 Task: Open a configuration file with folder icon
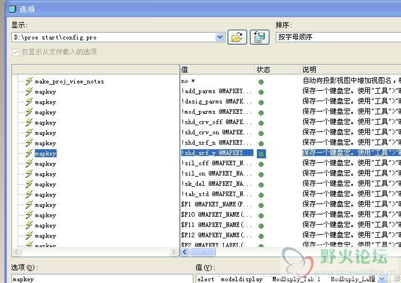237,37
